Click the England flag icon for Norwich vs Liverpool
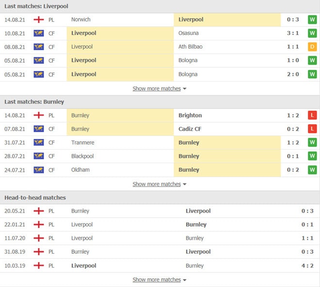The height and width of the screenshot is (287, 320). click(x=39, y=19)
